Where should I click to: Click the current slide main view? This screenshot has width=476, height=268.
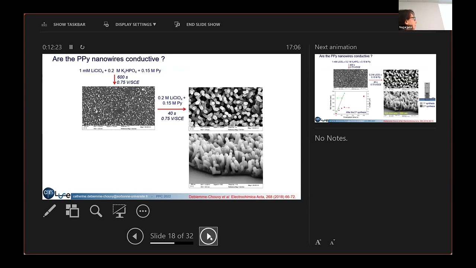171,127
